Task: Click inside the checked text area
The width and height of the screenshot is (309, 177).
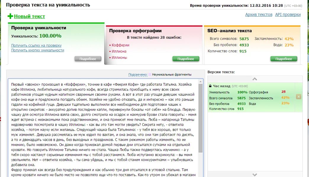Action: (x=103, y=128)
